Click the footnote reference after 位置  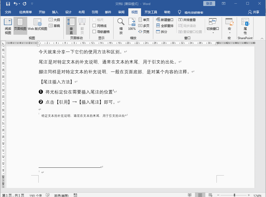[113, 90]
